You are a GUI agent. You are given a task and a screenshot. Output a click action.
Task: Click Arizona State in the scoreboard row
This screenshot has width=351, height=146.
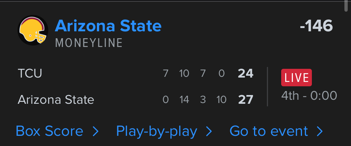[56, 99]
